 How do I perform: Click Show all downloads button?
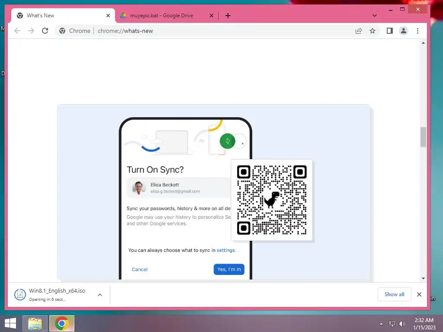(394, 294)
